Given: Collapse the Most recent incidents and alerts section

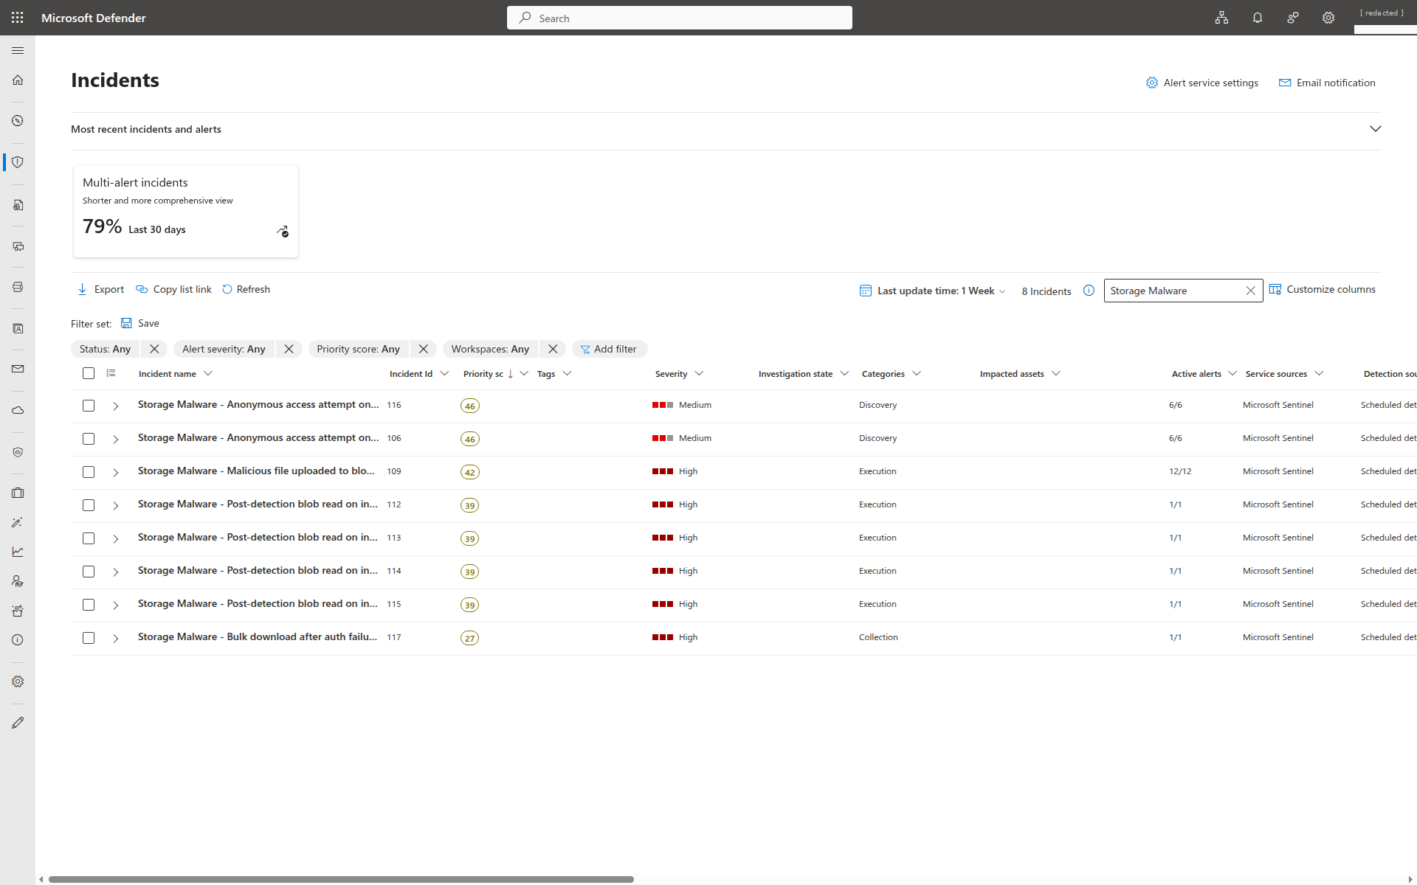Looking at the screenshot, I should point(1376,128).
